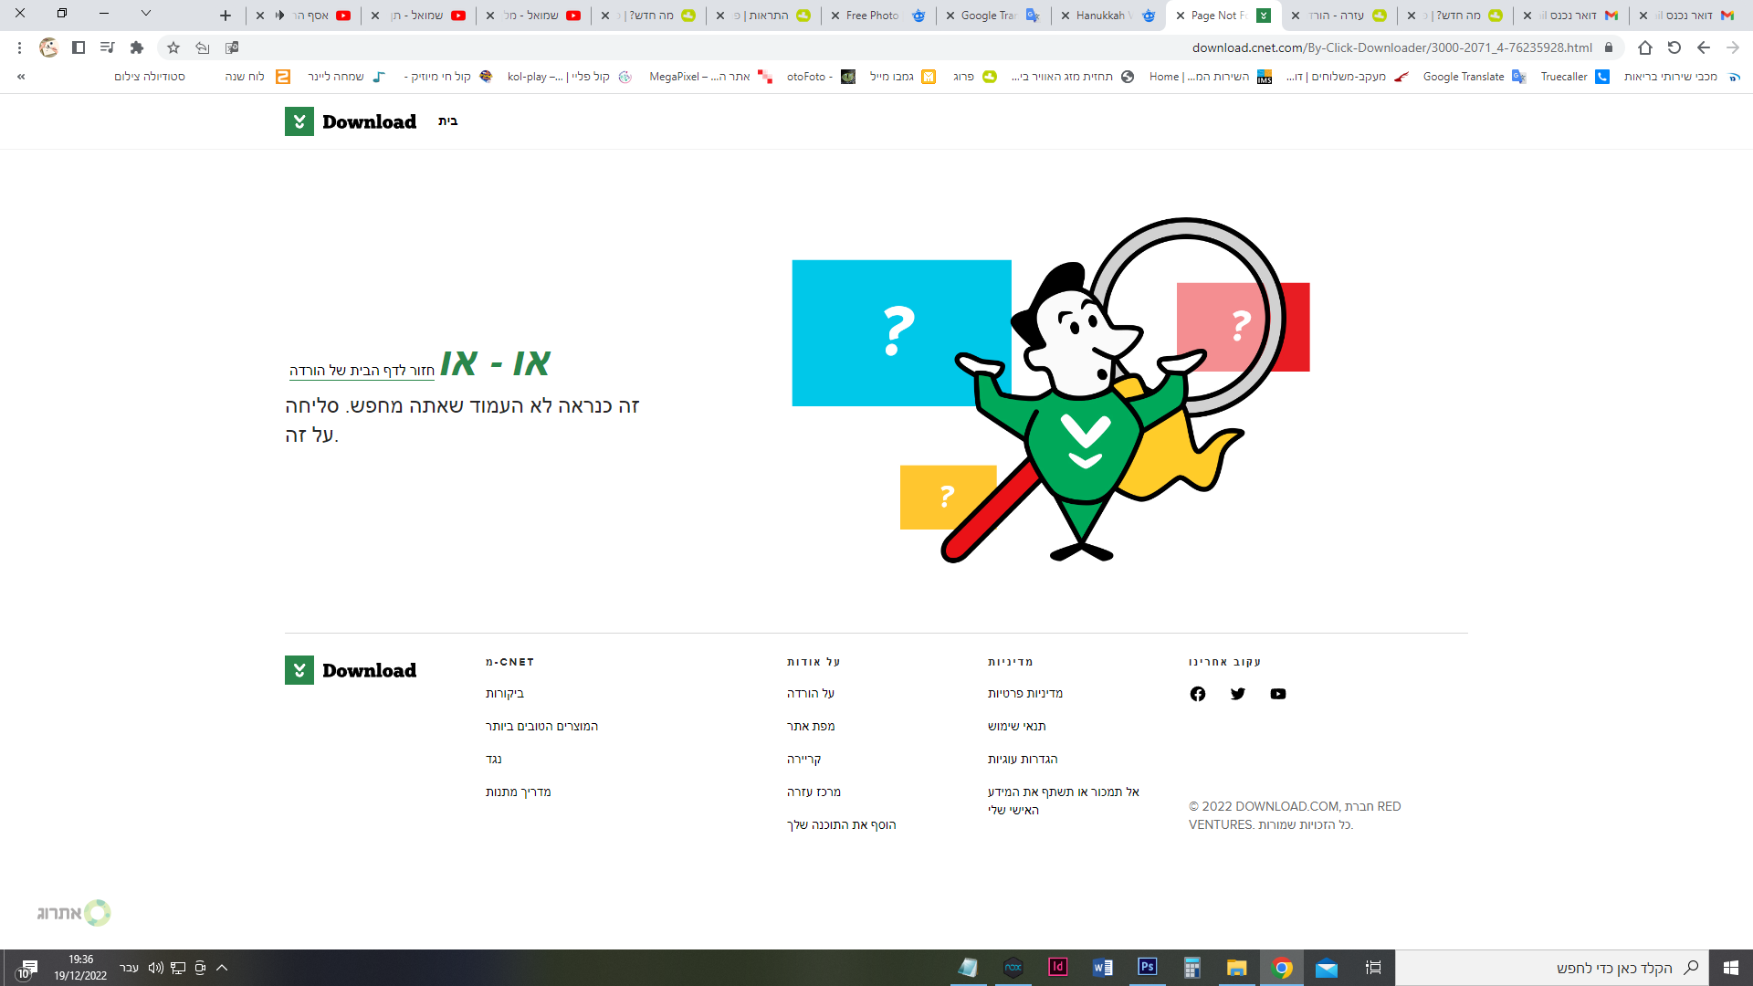1753x986 pixels.
Task: Bookmark this page with the star icon
Action: tap(173, 47)
